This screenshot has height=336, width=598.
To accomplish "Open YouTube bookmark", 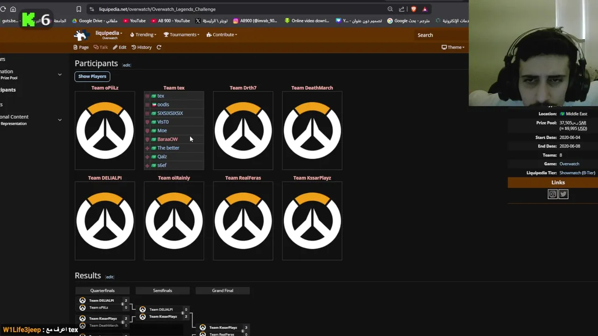I will (134, 21).
